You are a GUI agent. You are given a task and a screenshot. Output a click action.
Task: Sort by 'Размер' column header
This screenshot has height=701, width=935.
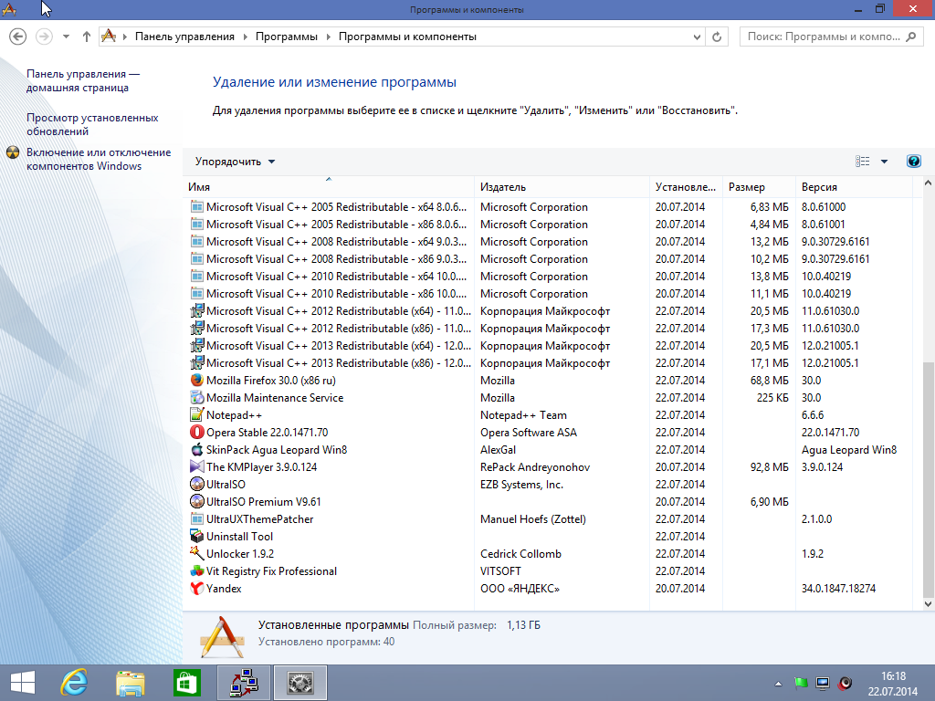[759, 187]
